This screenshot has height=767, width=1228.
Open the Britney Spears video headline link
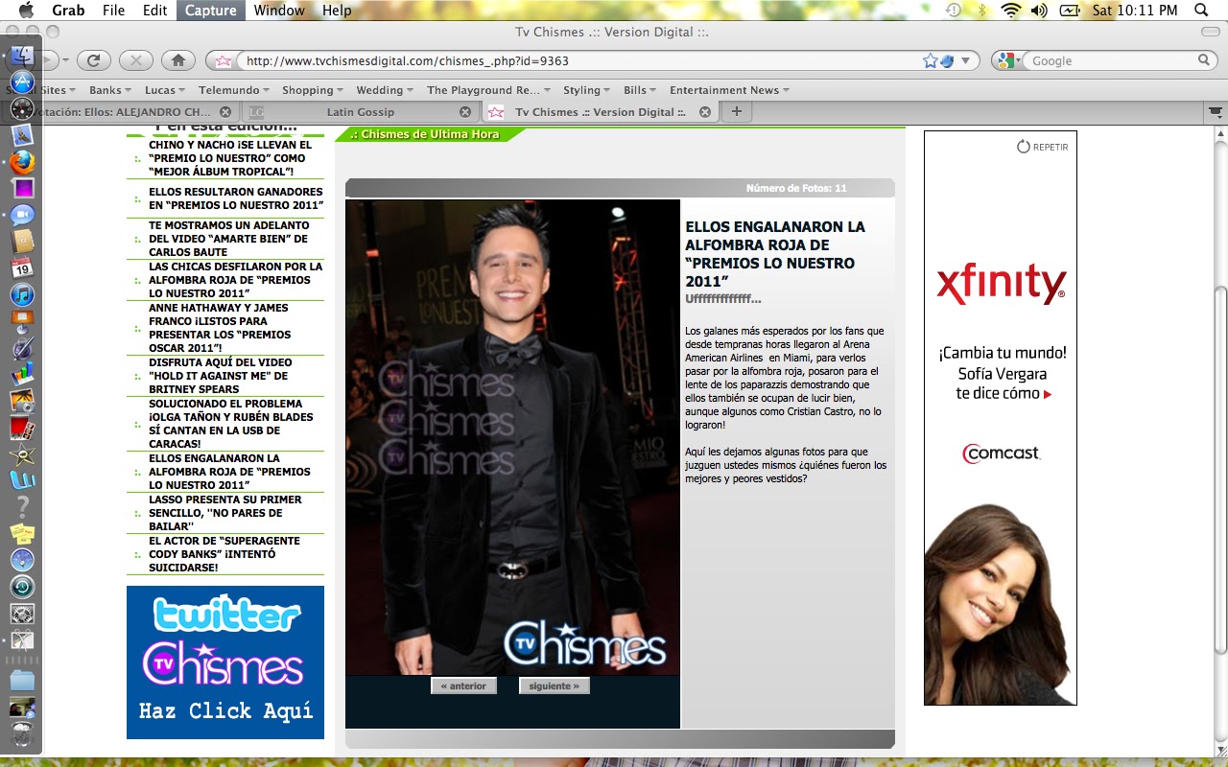point(221,376)
